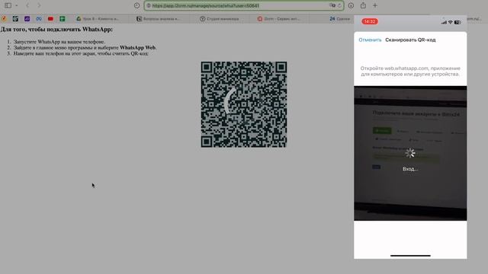Screen dimensions: 488x274
Task: Open the sidebar options dropdown arrow
Action: pyautogui.click(x=17, y=5)
